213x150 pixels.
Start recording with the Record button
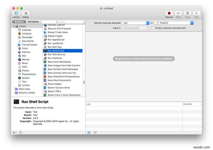(x=169, y=13)
